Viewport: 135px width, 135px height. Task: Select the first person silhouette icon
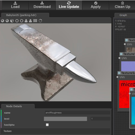(26, 21)
